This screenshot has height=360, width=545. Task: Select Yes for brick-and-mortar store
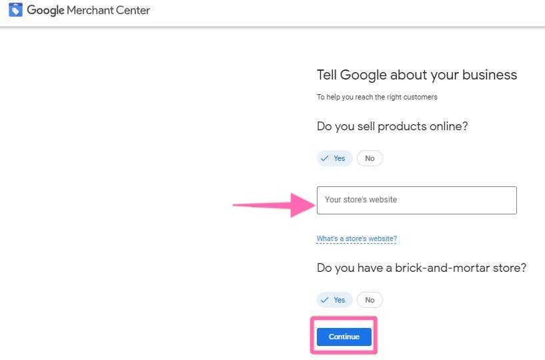pyautogui.click(x=335, y=300)
